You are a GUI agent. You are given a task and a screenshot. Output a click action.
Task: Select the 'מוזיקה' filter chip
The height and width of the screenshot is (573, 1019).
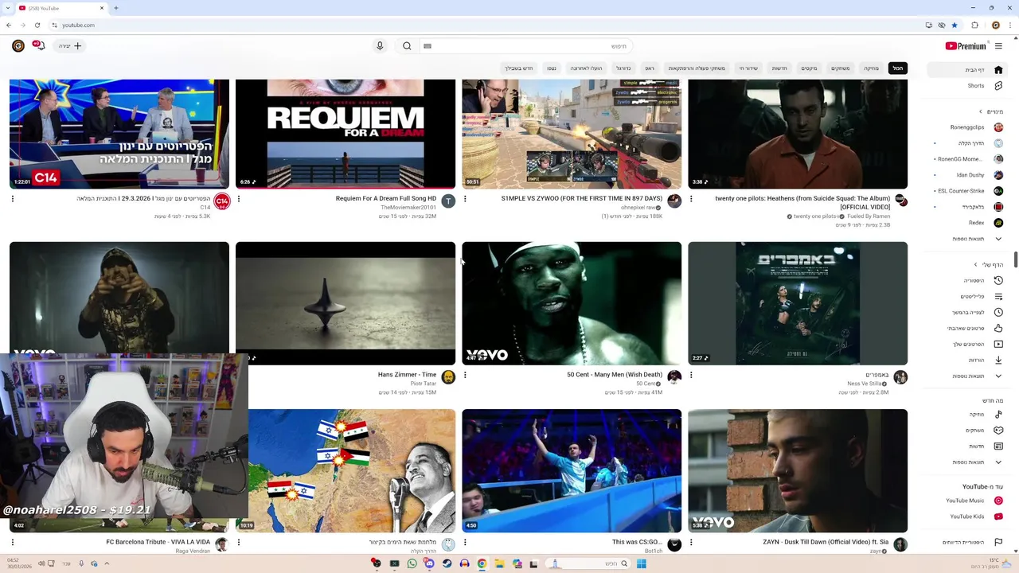[872, 68]
